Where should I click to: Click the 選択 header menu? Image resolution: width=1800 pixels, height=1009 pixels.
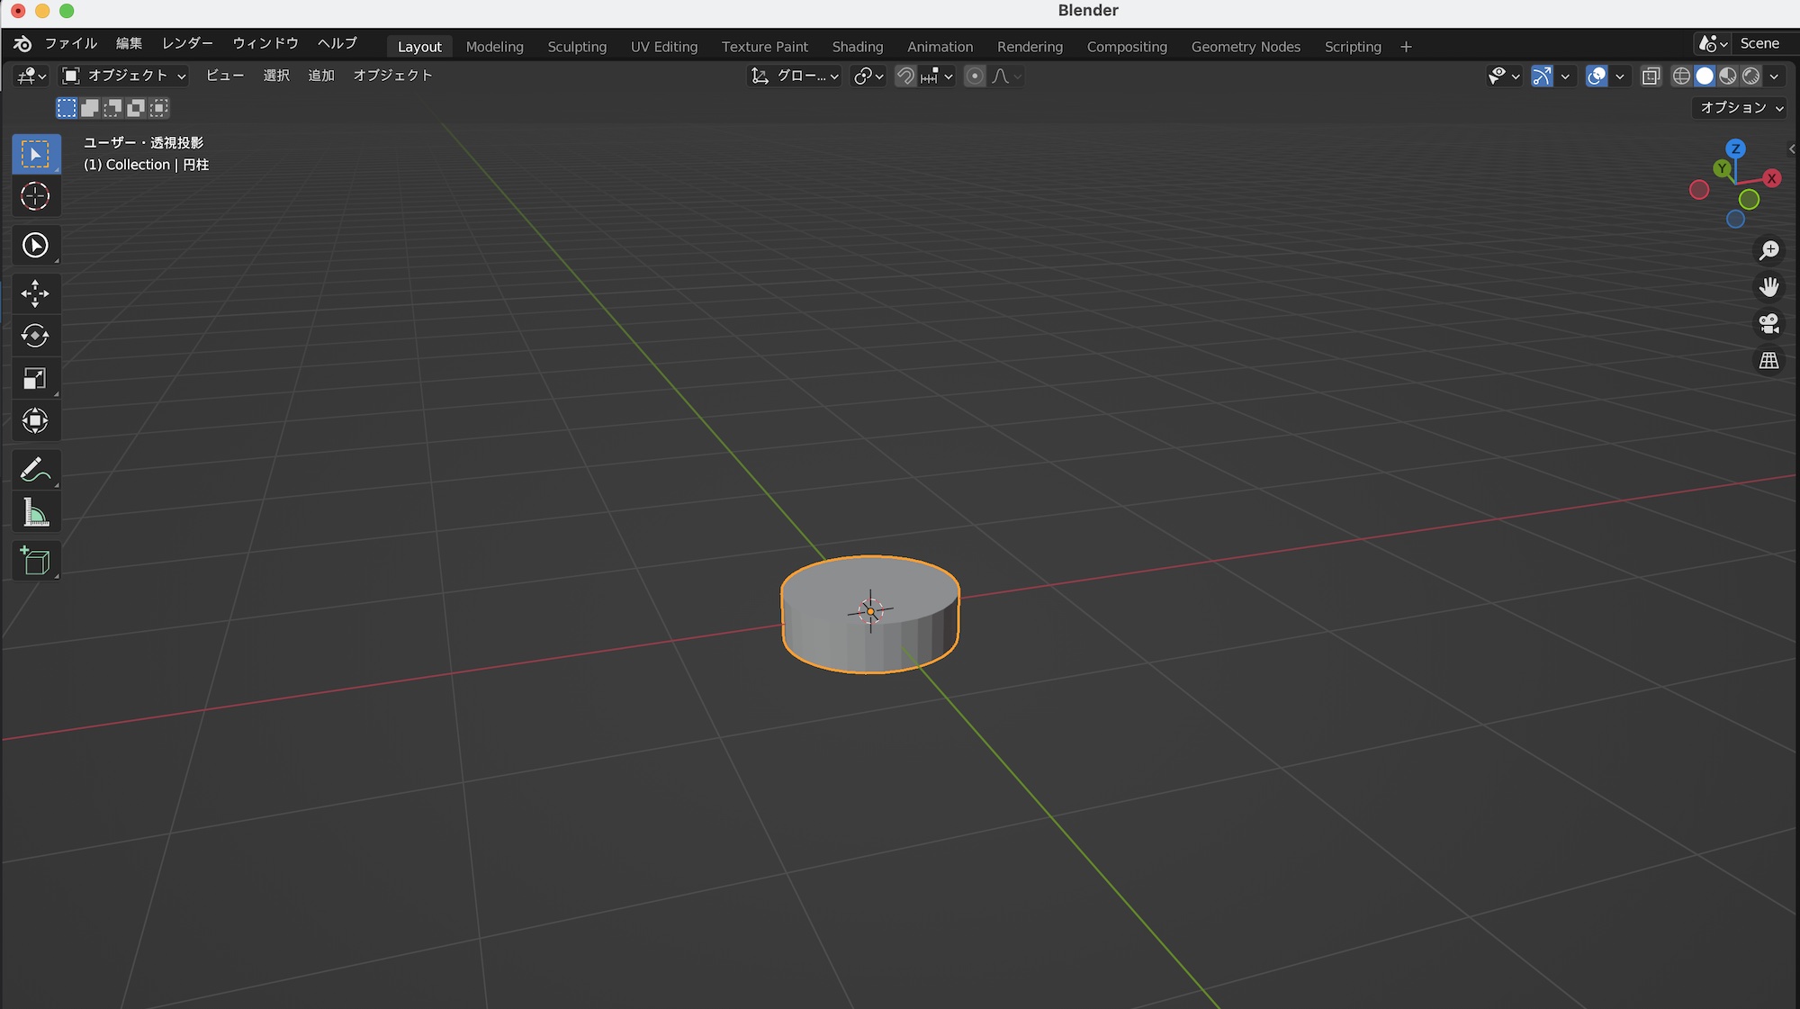point(276,76)
